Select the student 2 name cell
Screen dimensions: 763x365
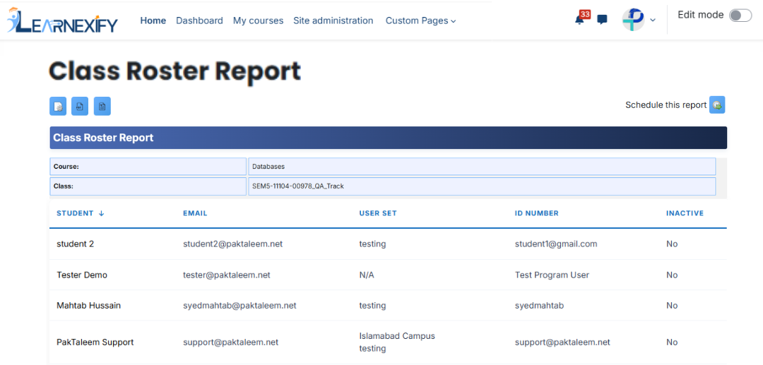(x=76, y=244)
